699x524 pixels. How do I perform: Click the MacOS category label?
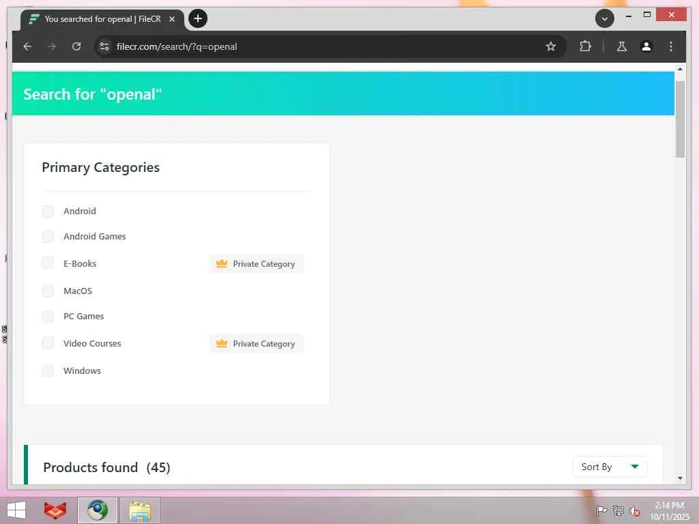(x=78, y=291)
